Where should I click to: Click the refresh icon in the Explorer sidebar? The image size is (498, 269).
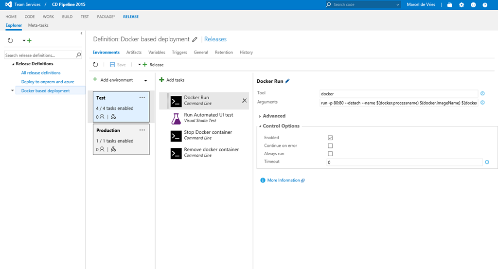(10, 41)
